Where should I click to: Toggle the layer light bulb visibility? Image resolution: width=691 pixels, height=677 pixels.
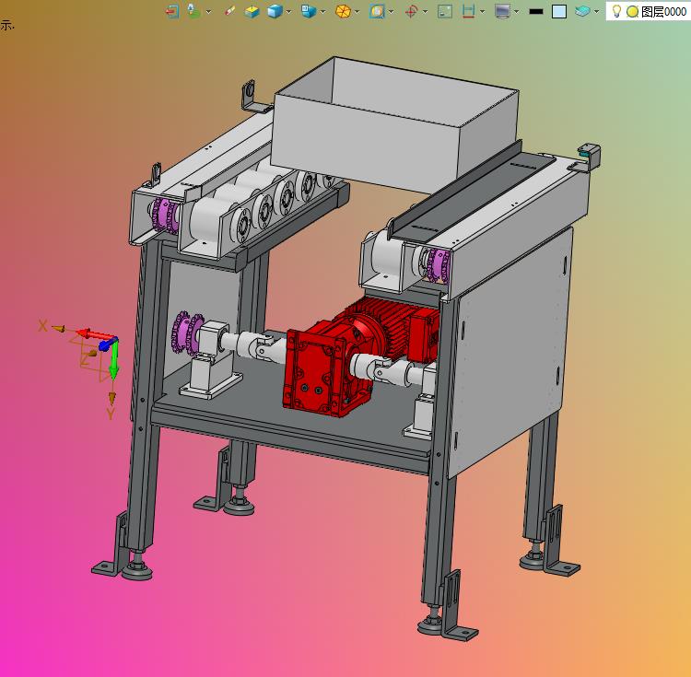point(616,11)
